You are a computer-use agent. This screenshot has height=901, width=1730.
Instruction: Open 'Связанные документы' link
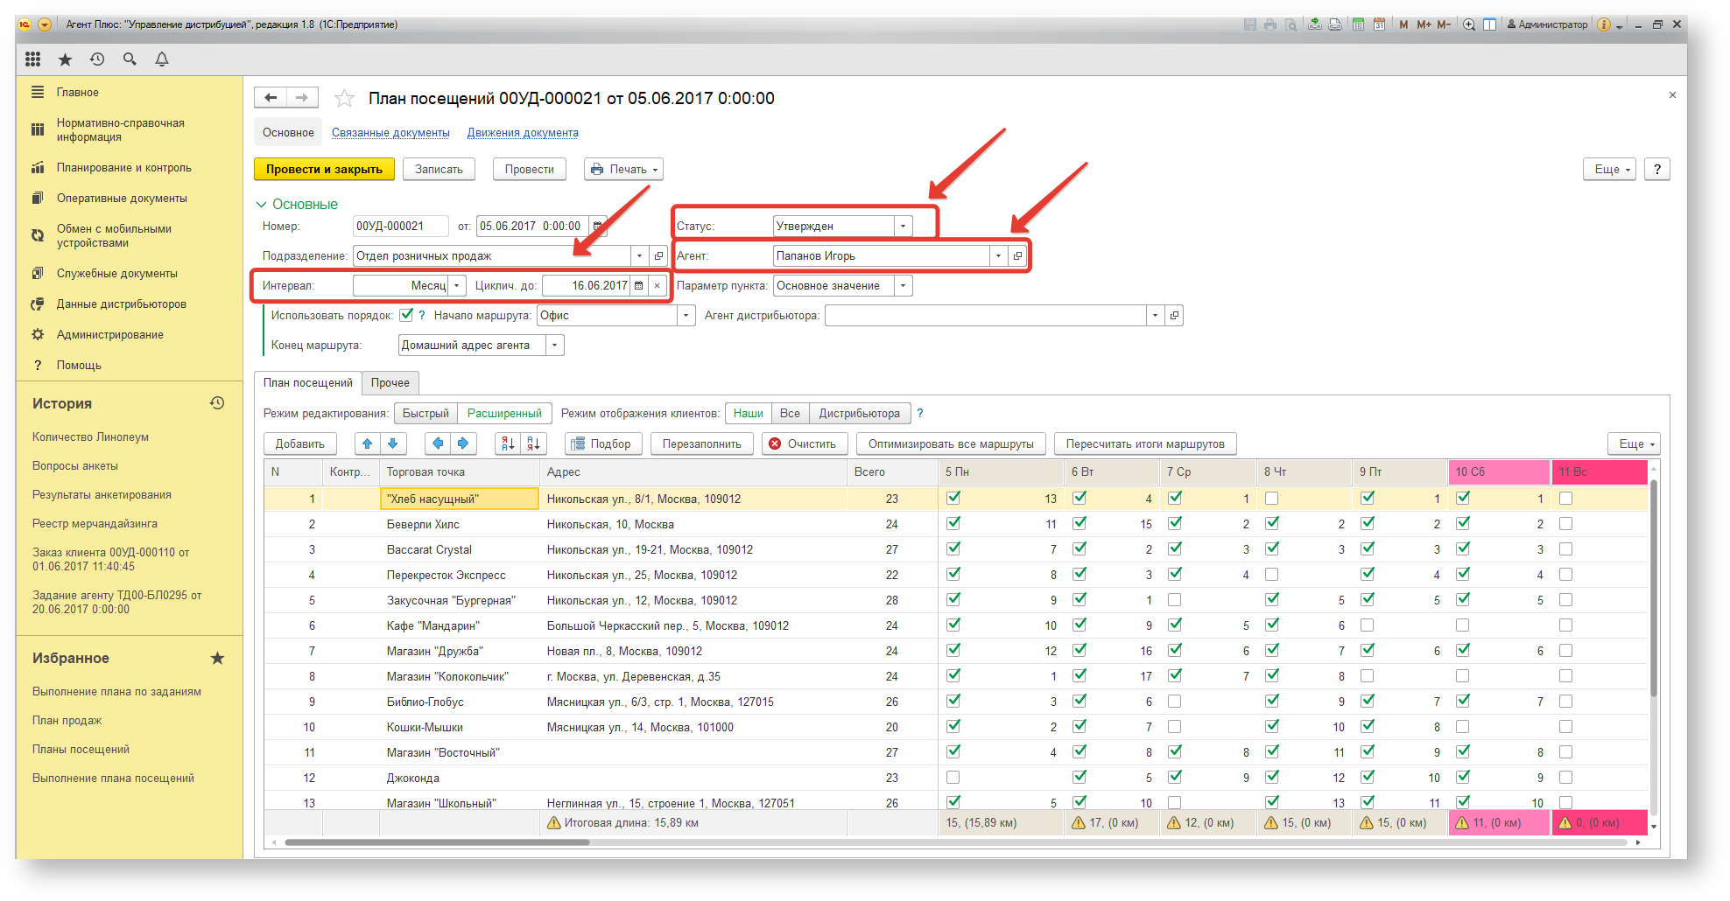(390, 133)
